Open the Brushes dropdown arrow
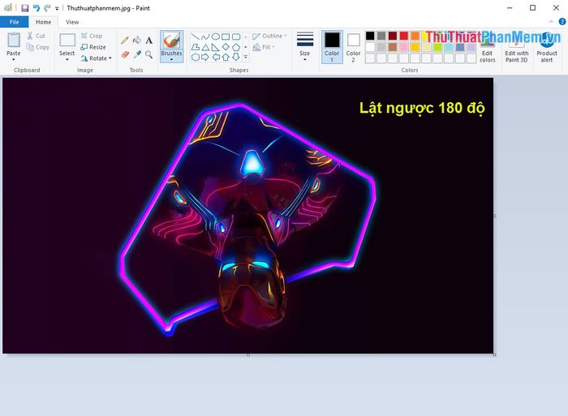The image size is (568, 416). [171, 60]
